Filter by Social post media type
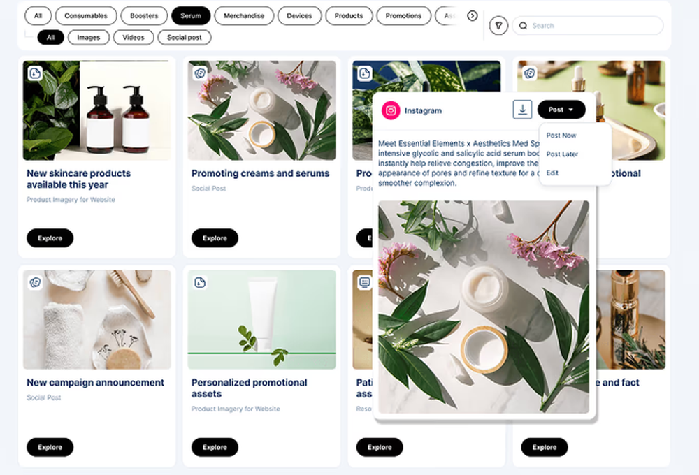This screenshot has width=699, height=475. click(184, 38)
